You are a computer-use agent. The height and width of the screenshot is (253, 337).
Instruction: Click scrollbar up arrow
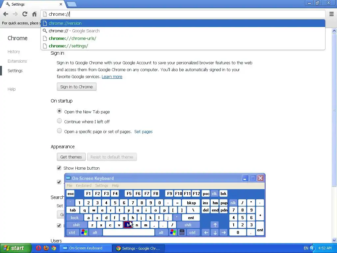pyautogui.click(x=334, y=31)
